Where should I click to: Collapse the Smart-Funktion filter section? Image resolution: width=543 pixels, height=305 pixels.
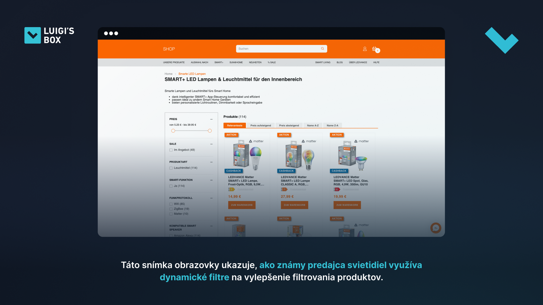211,180
